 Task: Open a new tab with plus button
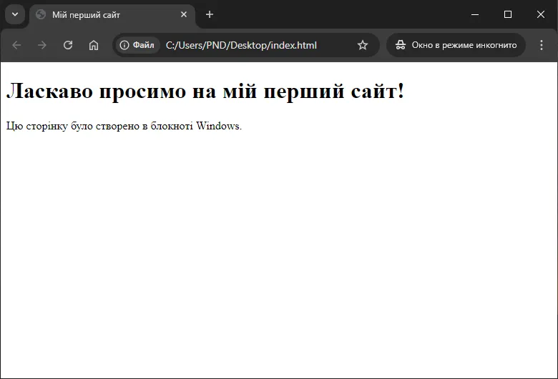coord(210,14)
